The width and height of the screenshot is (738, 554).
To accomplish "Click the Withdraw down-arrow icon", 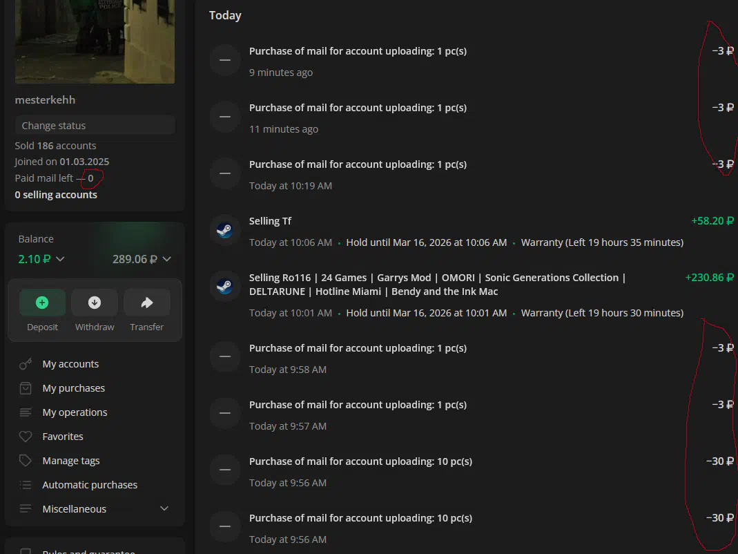I will pyautogui.click(x=95, y=303).
